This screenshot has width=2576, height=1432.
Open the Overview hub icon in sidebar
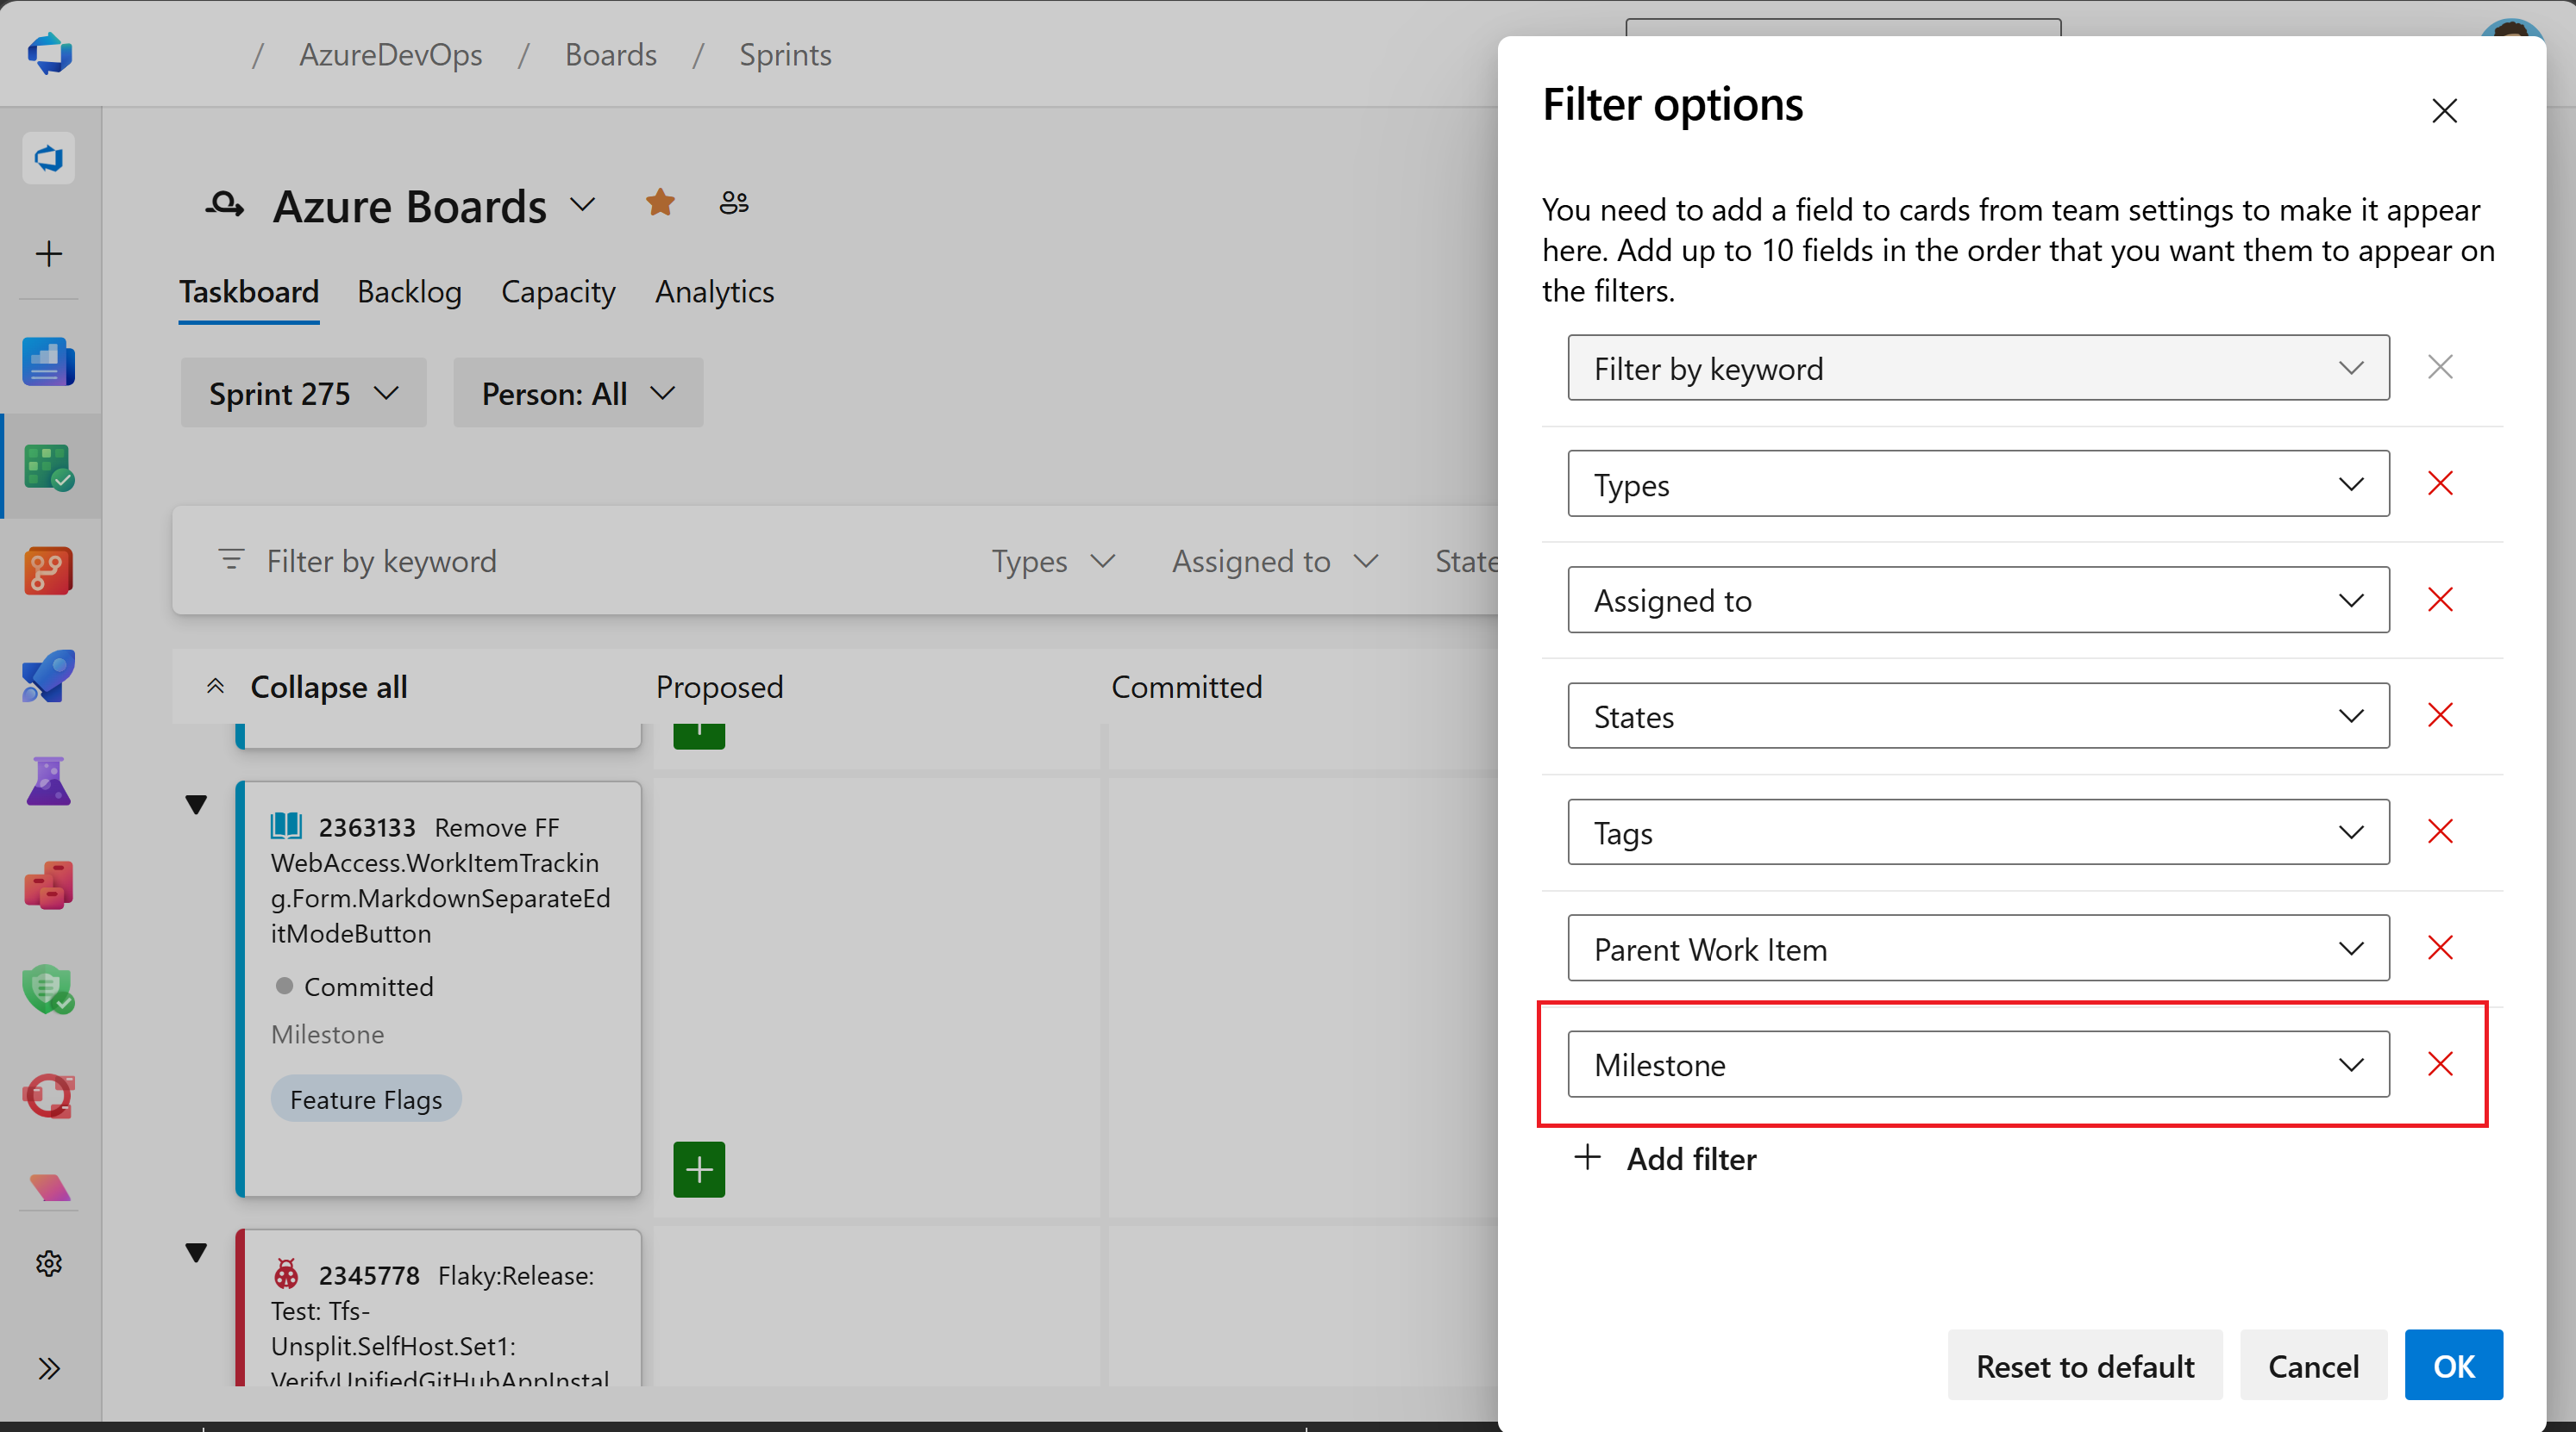click(x=49, y=362)
